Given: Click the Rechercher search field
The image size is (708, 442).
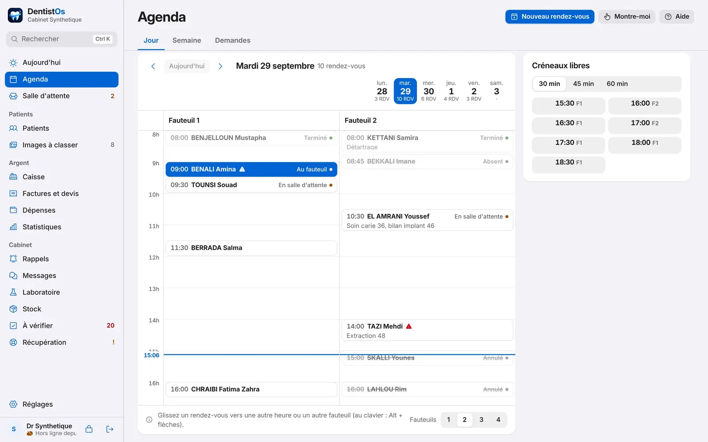Looking at the screenshot, I should pos(62,39).
